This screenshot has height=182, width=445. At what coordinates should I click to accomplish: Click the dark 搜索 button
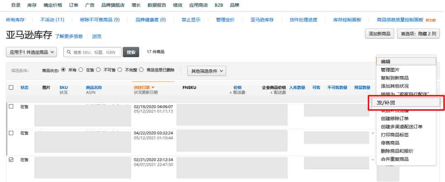131,52
